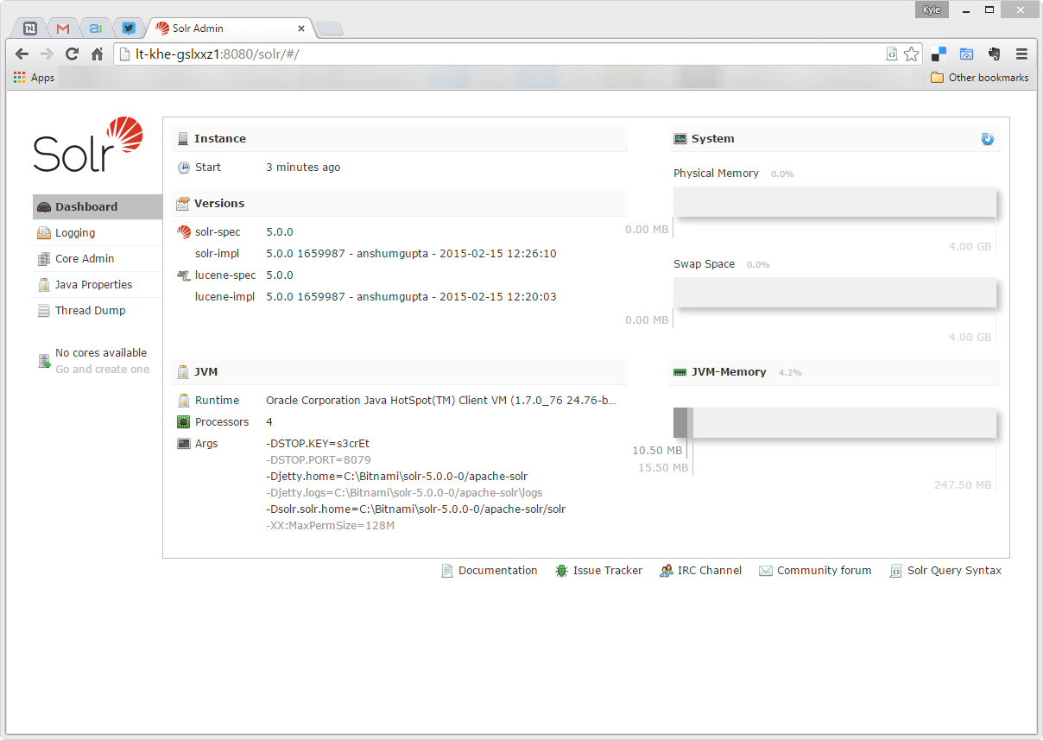Screen dimensions: 1043x740
Task: Click the Args terminal icon
Action: click(x=183, y=444)
